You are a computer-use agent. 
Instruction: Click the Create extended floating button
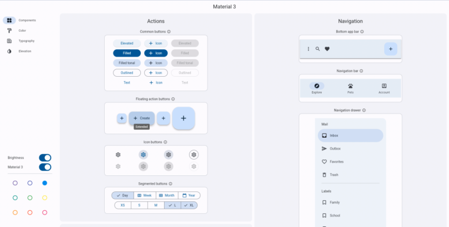pos(142,118)
